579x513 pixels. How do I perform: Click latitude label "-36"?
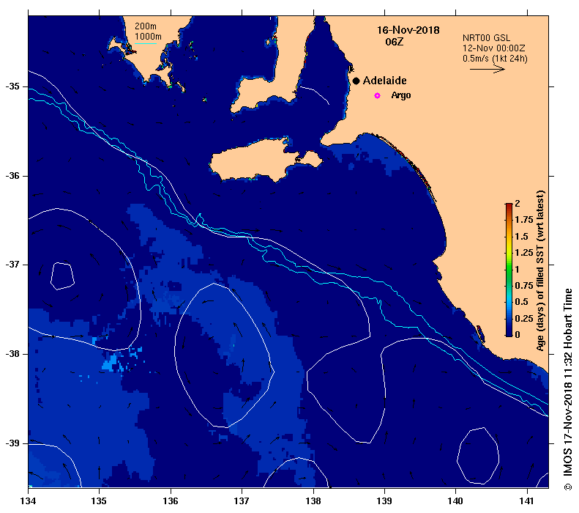[13, 176]
